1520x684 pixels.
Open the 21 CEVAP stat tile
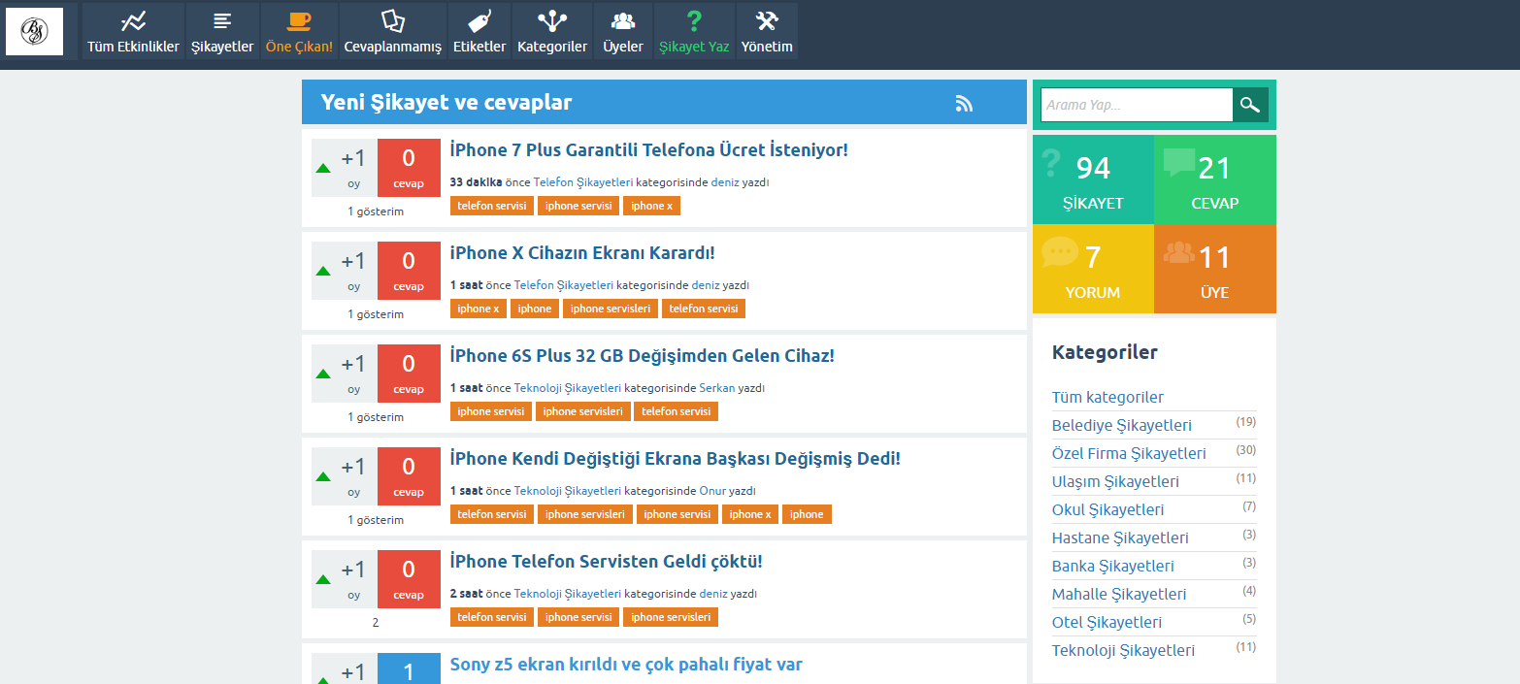click(x=1215, y=179)
